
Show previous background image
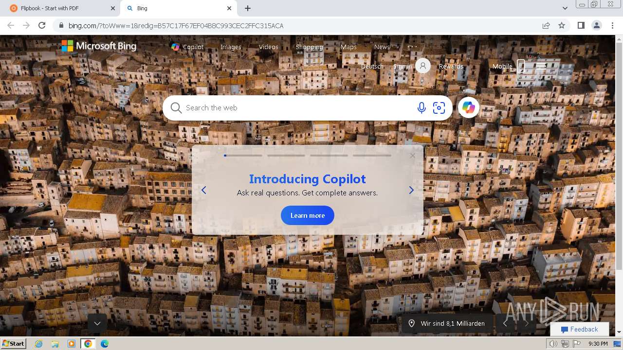[505, 323]
